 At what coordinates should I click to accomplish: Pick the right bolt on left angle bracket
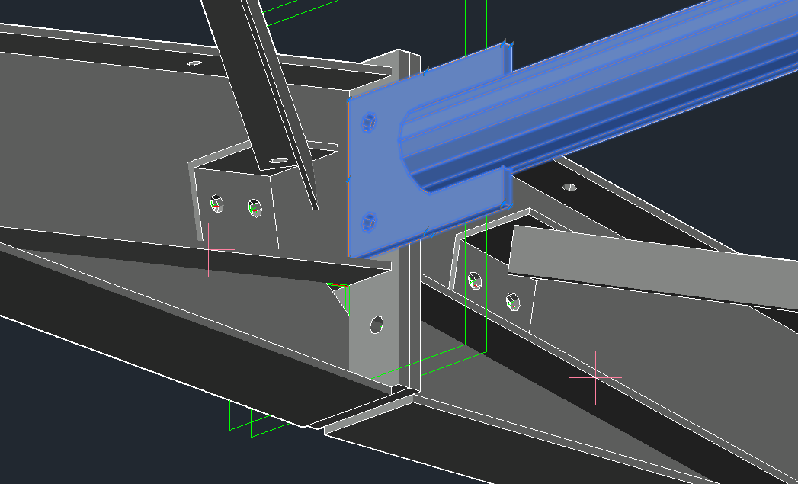click(255, 207)
